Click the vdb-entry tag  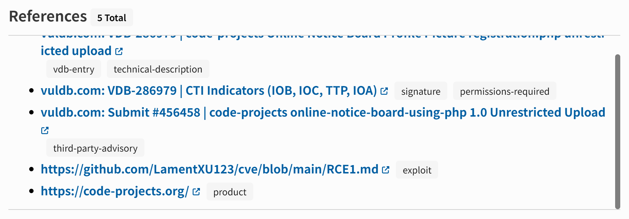tap(74, 69)
